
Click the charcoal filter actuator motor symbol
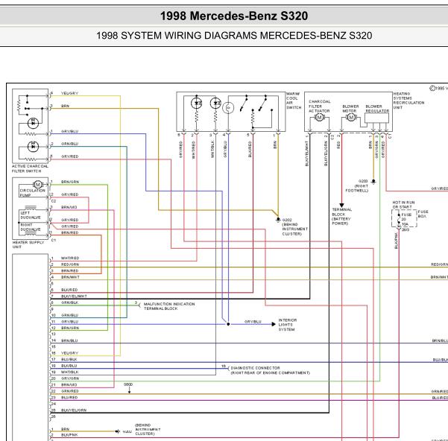[x=319, y=117]
